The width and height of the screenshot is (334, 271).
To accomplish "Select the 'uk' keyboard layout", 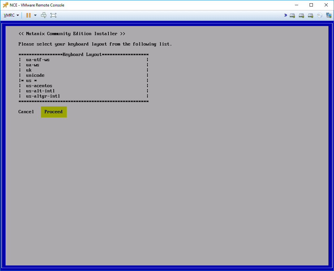I will point(29,70).
